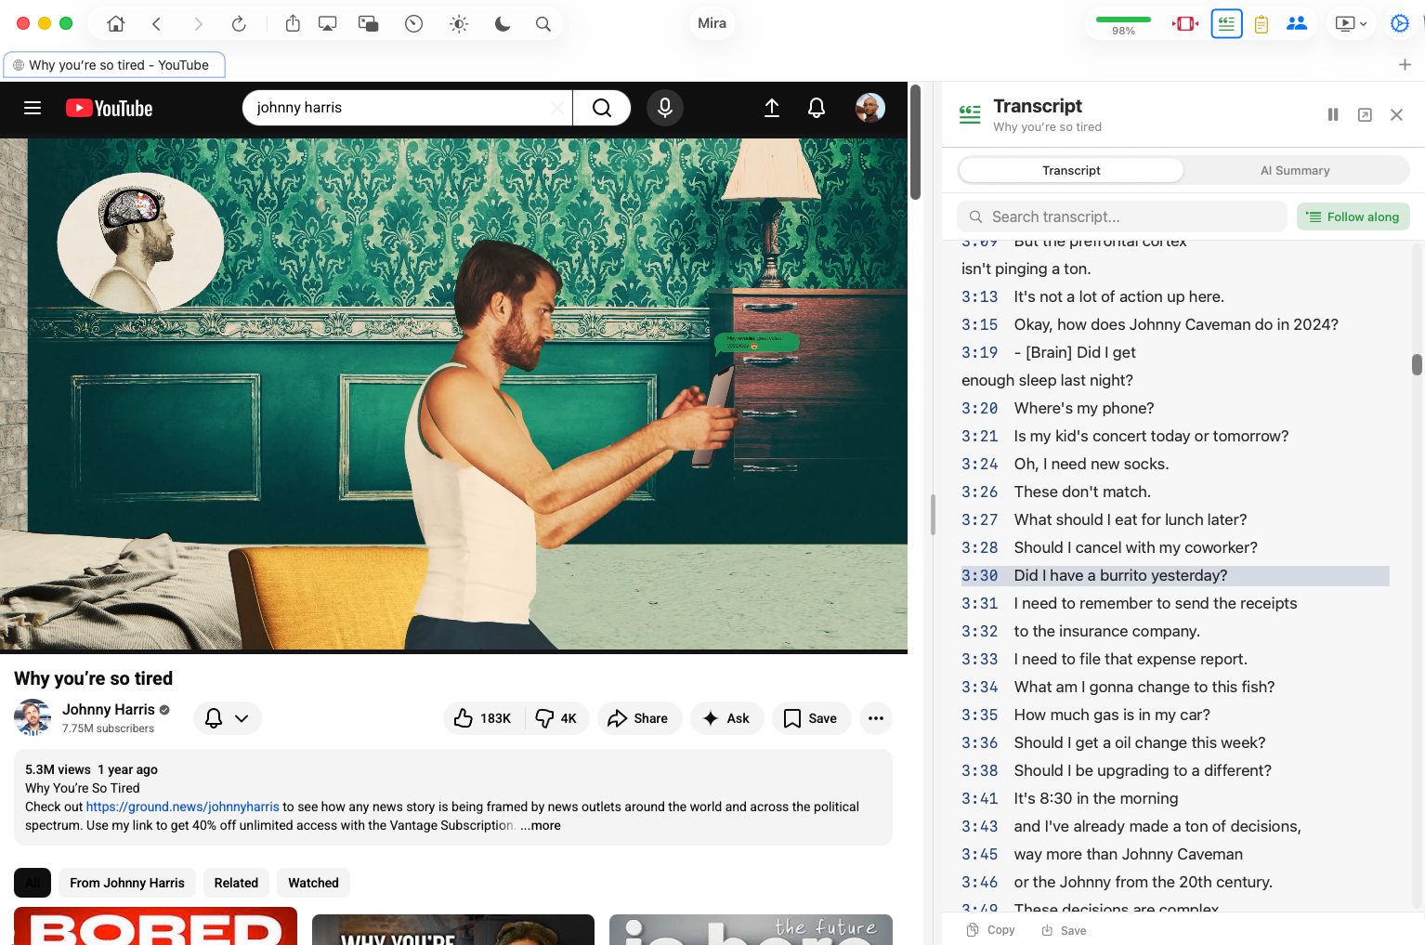Copy the transcript

(x=991, y=930)
